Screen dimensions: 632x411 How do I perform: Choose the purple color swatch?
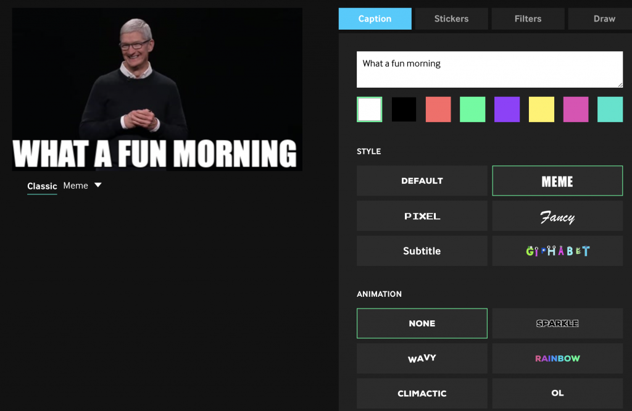tap(507, 109)
